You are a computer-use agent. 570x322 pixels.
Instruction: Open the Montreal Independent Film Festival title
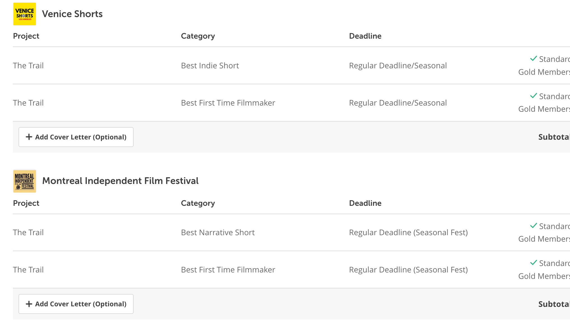click(120, 181)
